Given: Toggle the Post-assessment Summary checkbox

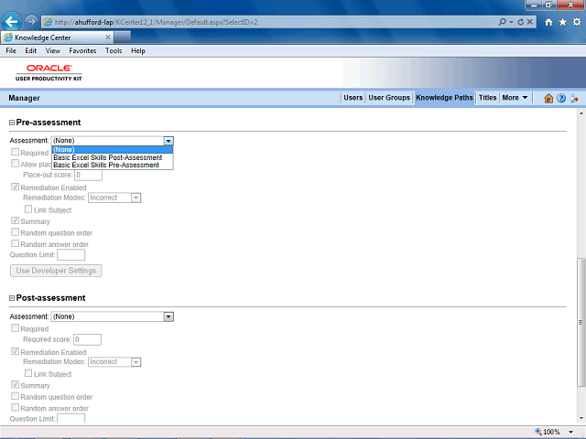Looking at the screenshot, I should (15, 384).
